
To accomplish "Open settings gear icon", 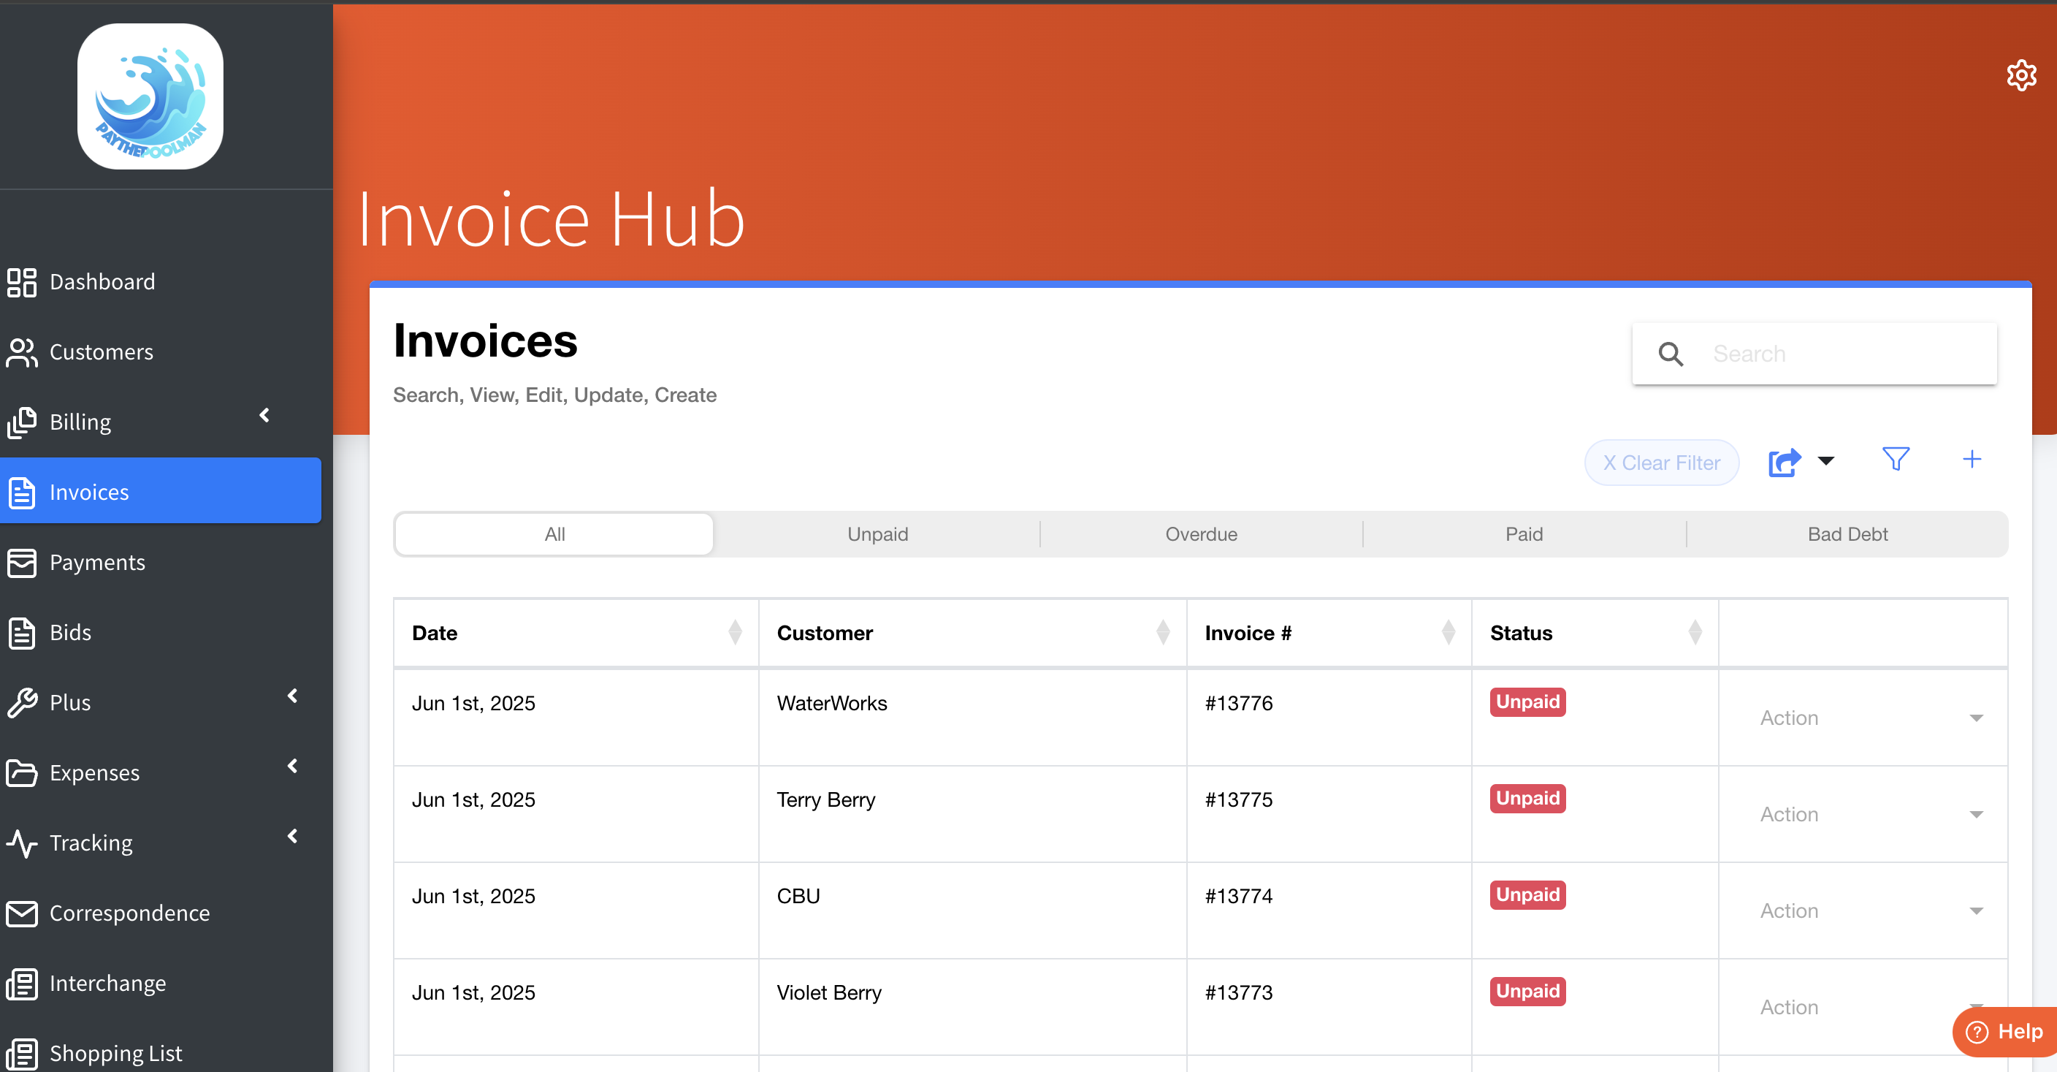I will [2020, 76].
